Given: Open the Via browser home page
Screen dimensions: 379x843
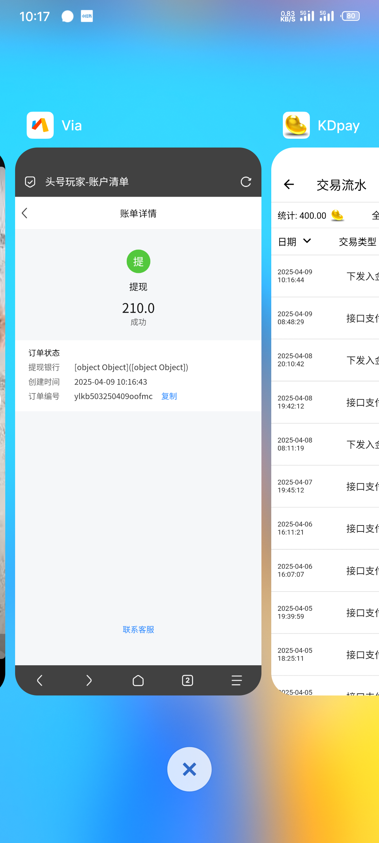Looking at the screenshot, I should click(x=138, y=680).
